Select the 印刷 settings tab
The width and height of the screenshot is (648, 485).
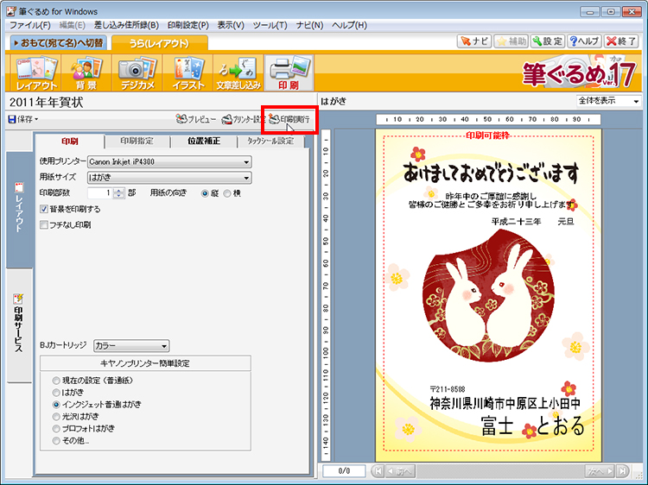click(x=70, y=142)
